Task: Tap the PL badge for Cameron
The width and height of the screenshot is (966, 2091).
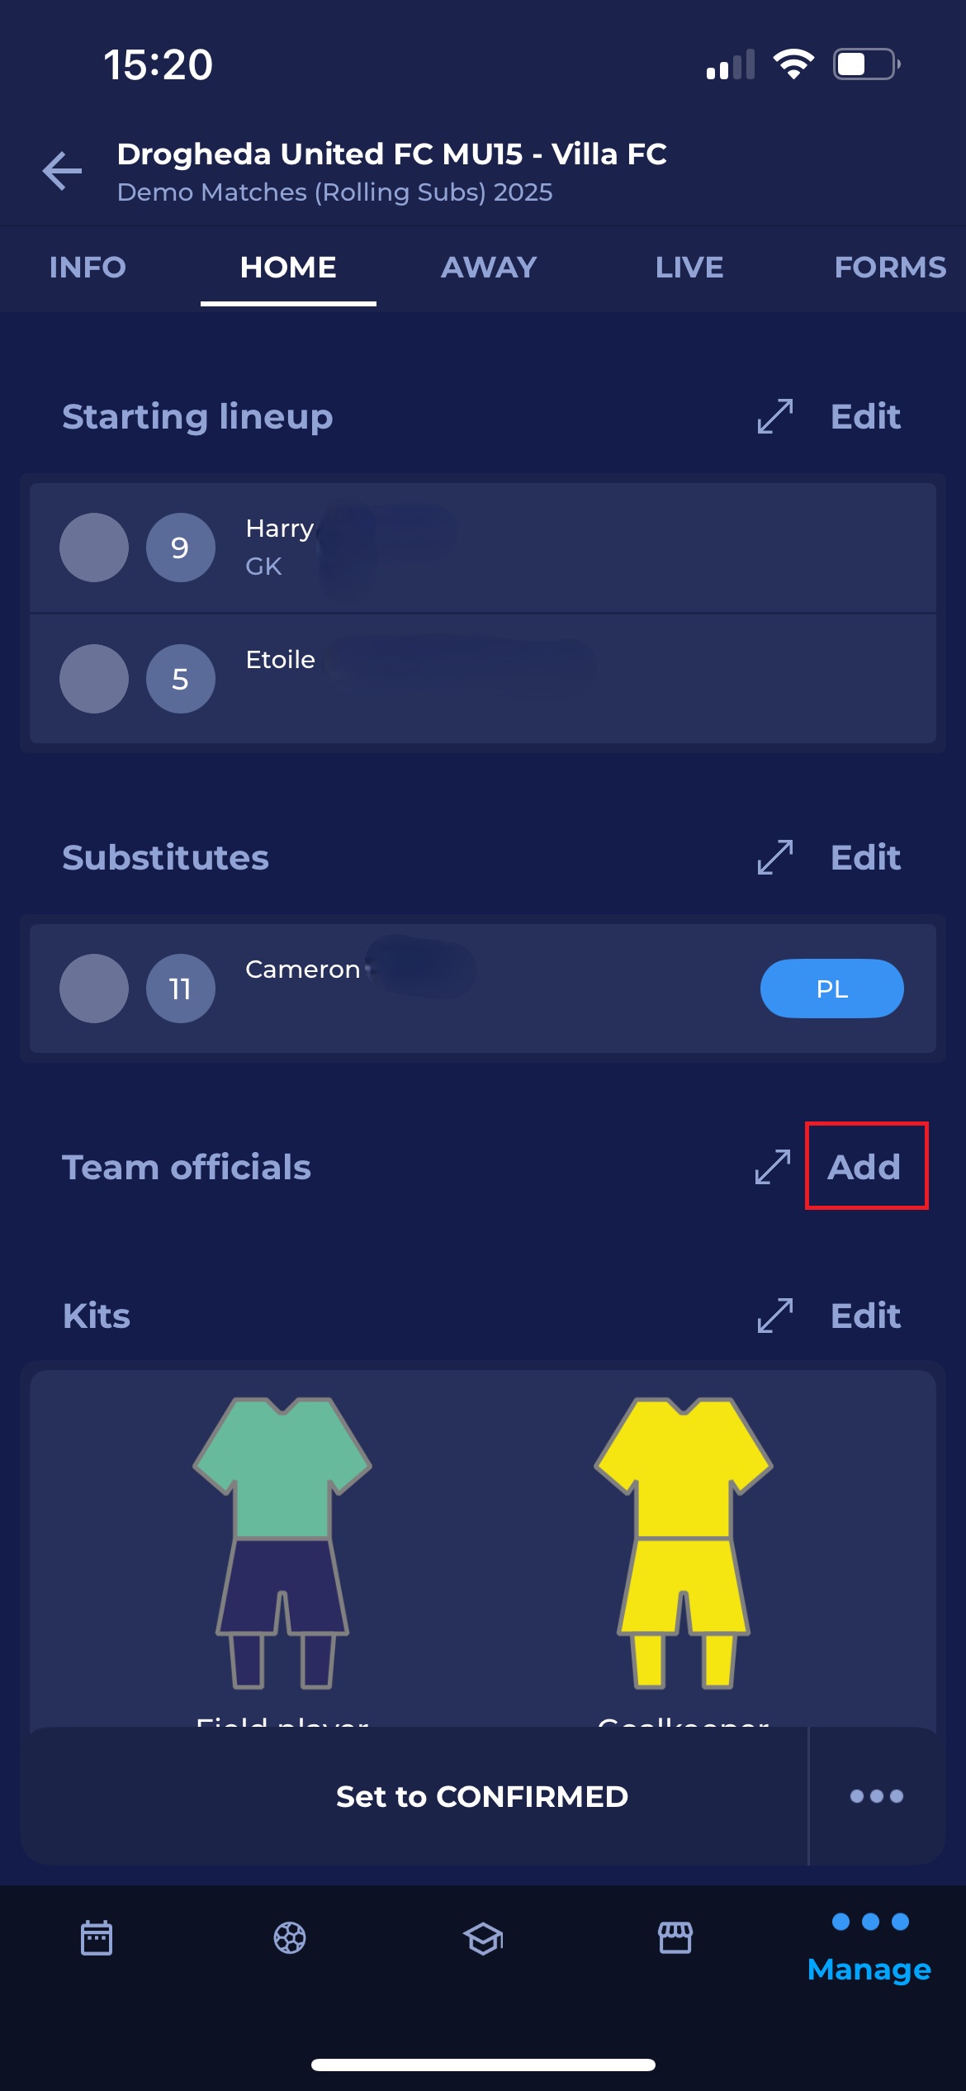Action: click(831, 989)
